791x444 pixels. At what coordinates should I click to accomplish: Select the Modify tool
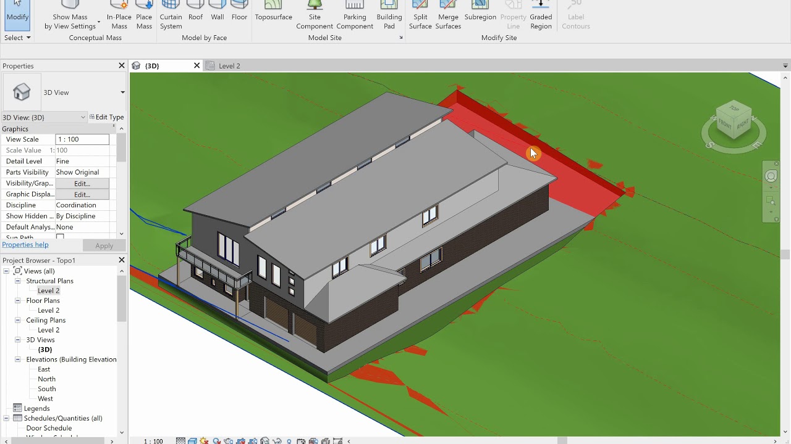tap(17, 15)
